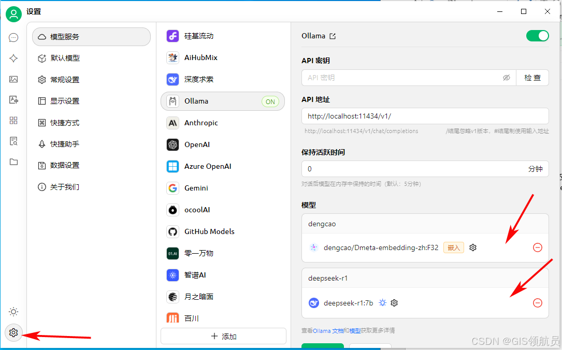Open 显示设置 settings menu
The width and height of the screenshot is (562, 350).
pyautogui.click(x=91, y=101)
